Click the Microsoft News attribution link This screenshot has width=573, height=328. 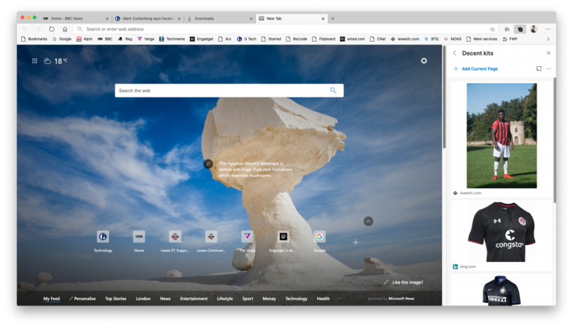coord(401,299)
